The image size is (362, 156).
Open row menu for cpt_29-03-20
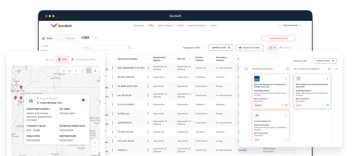[x=148, y=95]
